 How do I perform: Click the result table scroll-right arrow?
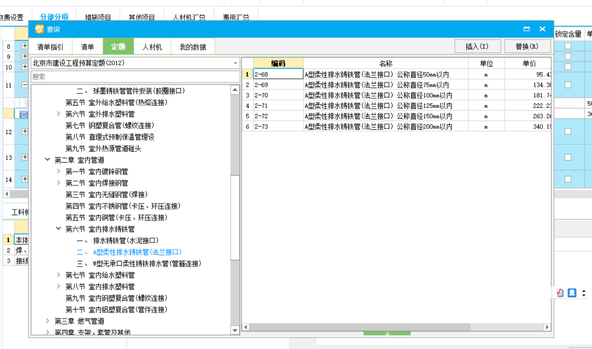click(547, 327)
